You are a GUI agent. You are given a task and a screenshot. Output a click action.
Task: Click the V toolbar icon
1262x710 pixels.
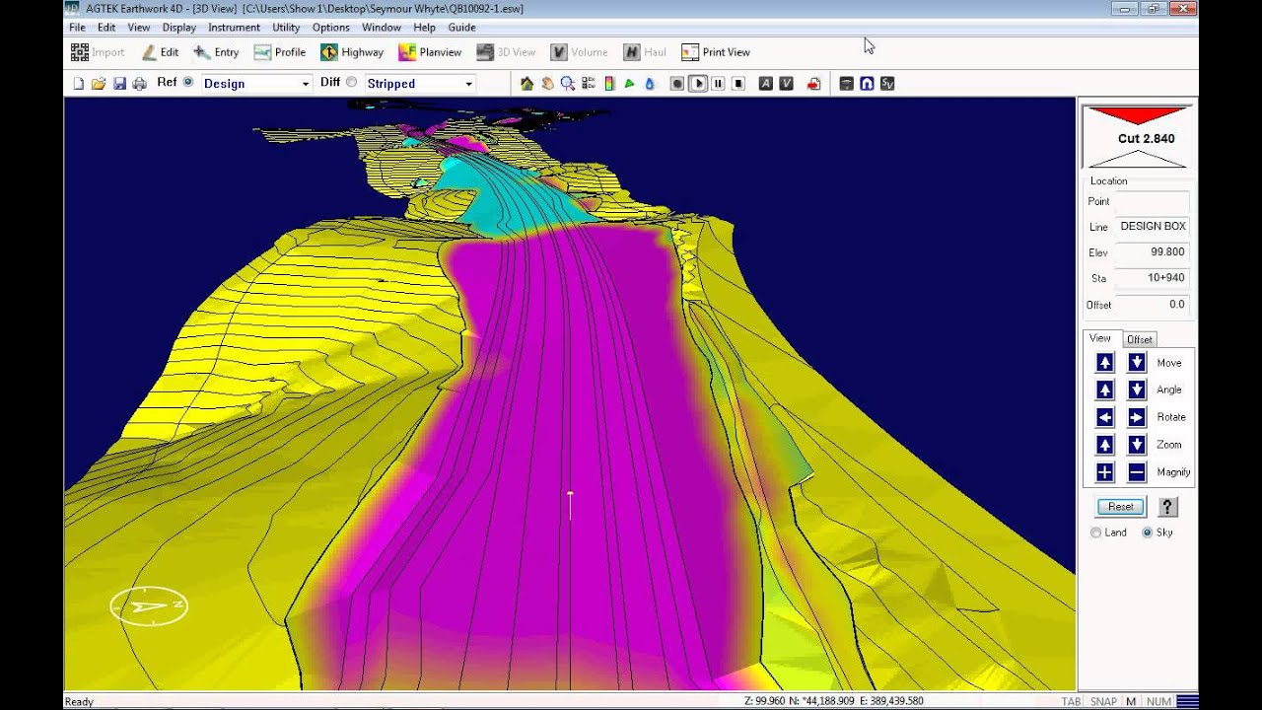[x=786, y=84]
